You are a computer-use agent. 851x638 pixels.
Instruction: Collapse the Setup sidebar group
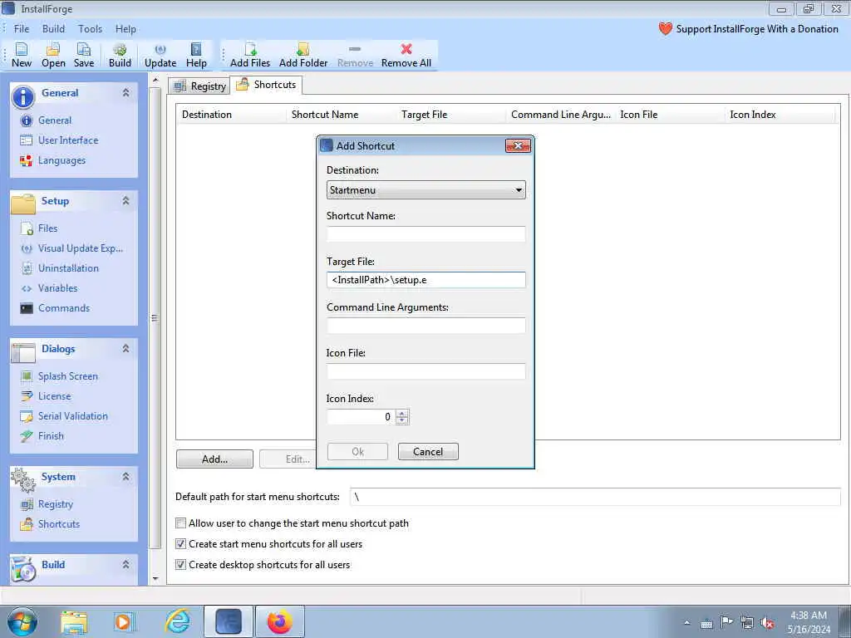point(126,201)
